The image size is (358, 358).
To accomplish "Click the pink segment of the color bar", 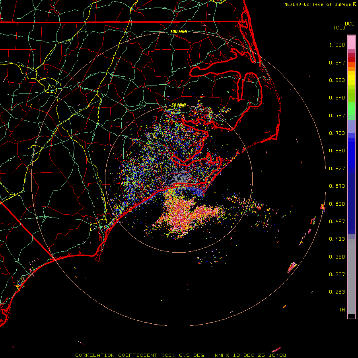I will pyautogui.click(x=351, y=43).
